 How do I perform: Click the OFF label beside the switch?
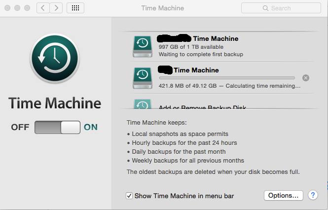(20, 127)
